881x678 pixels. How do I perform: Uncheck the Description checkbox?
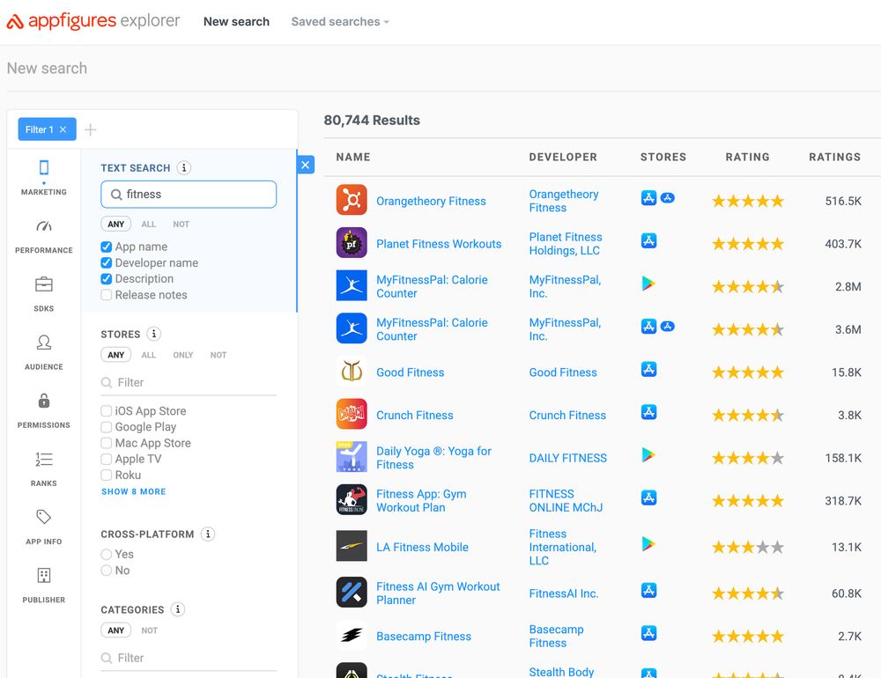(107, 278)
